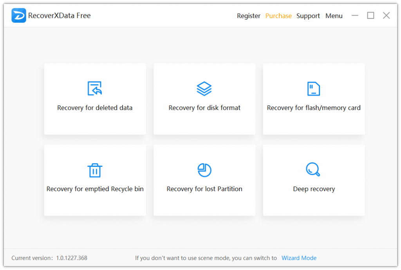Screen dimensions: 401x270
Task: Click the RecoverXData Free title text
Action: [59, 15]
